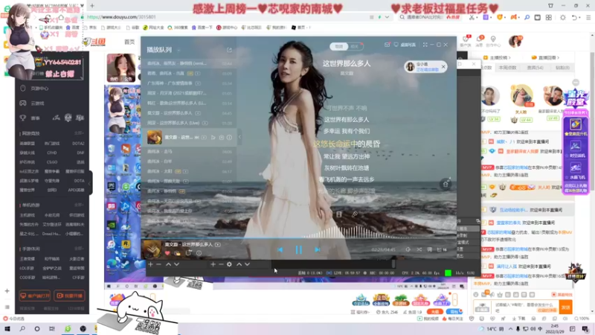Open play queue count icon showing 16
Viewport: 595px width, 335px height.
point(442,249)
